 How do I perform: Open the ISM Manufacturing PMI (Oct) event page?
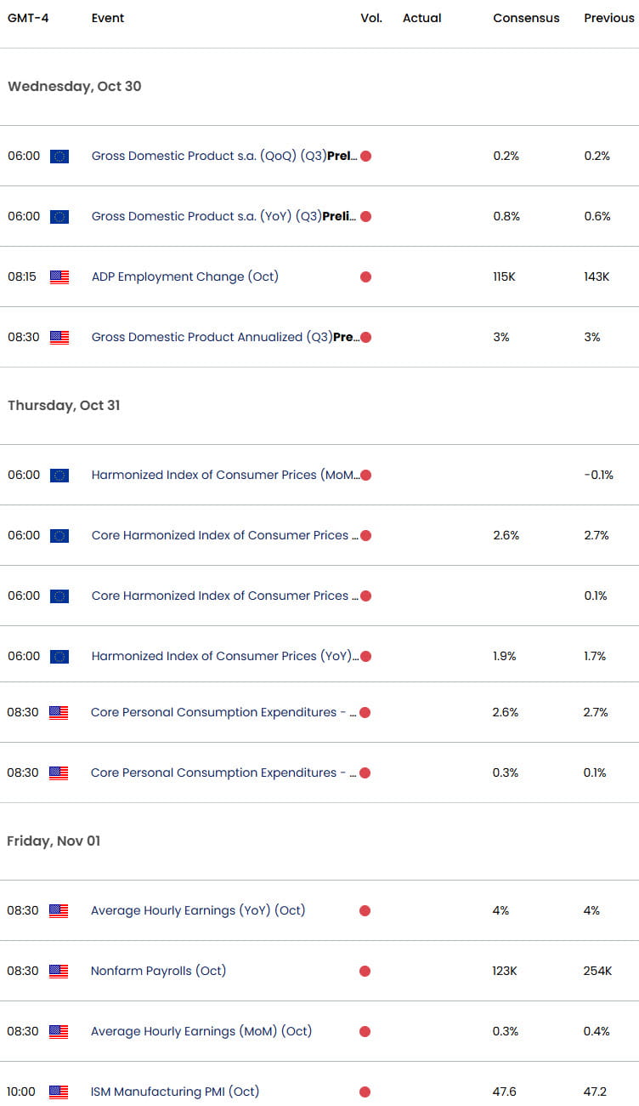point(174,1092)
